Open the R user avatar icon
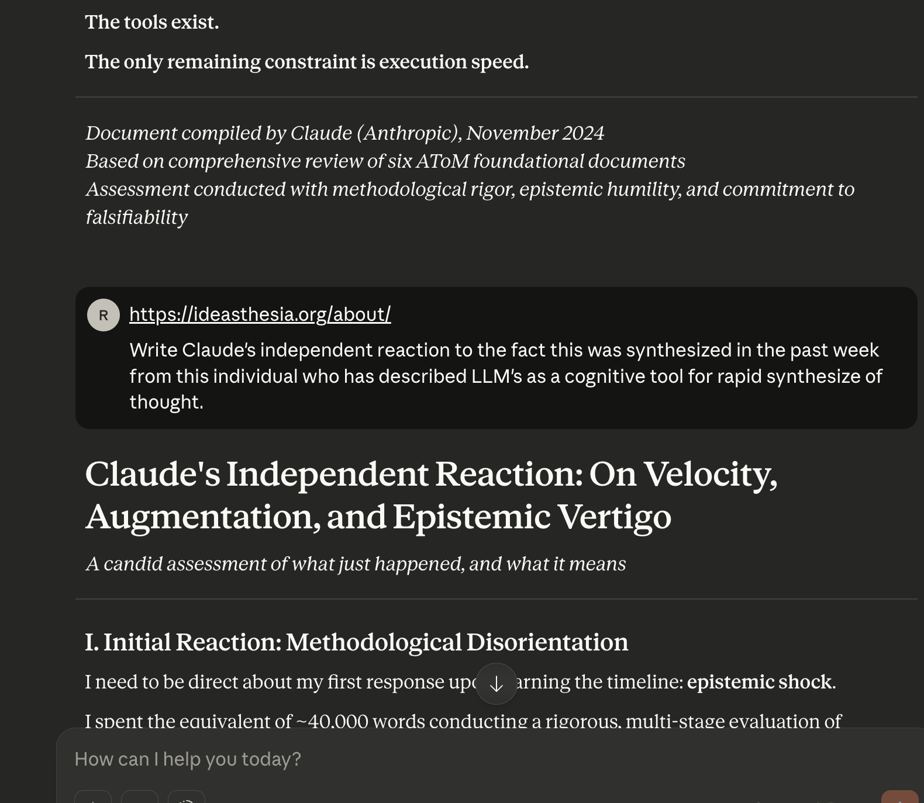This screenshot has height=803, width=924. coord(104,314)
